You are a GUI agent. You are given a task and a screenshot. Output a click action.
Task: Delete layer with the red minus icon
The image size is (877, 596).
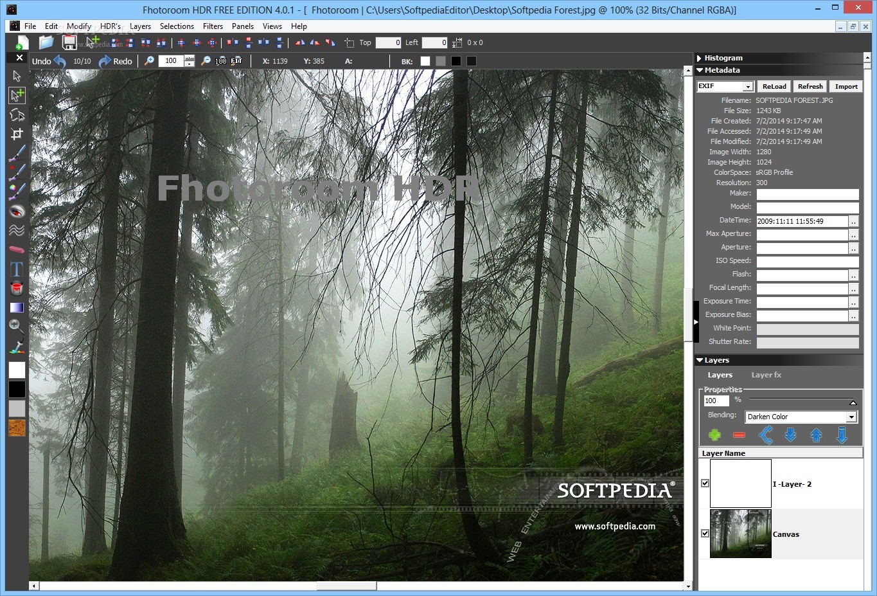click(x=739, y=435)
